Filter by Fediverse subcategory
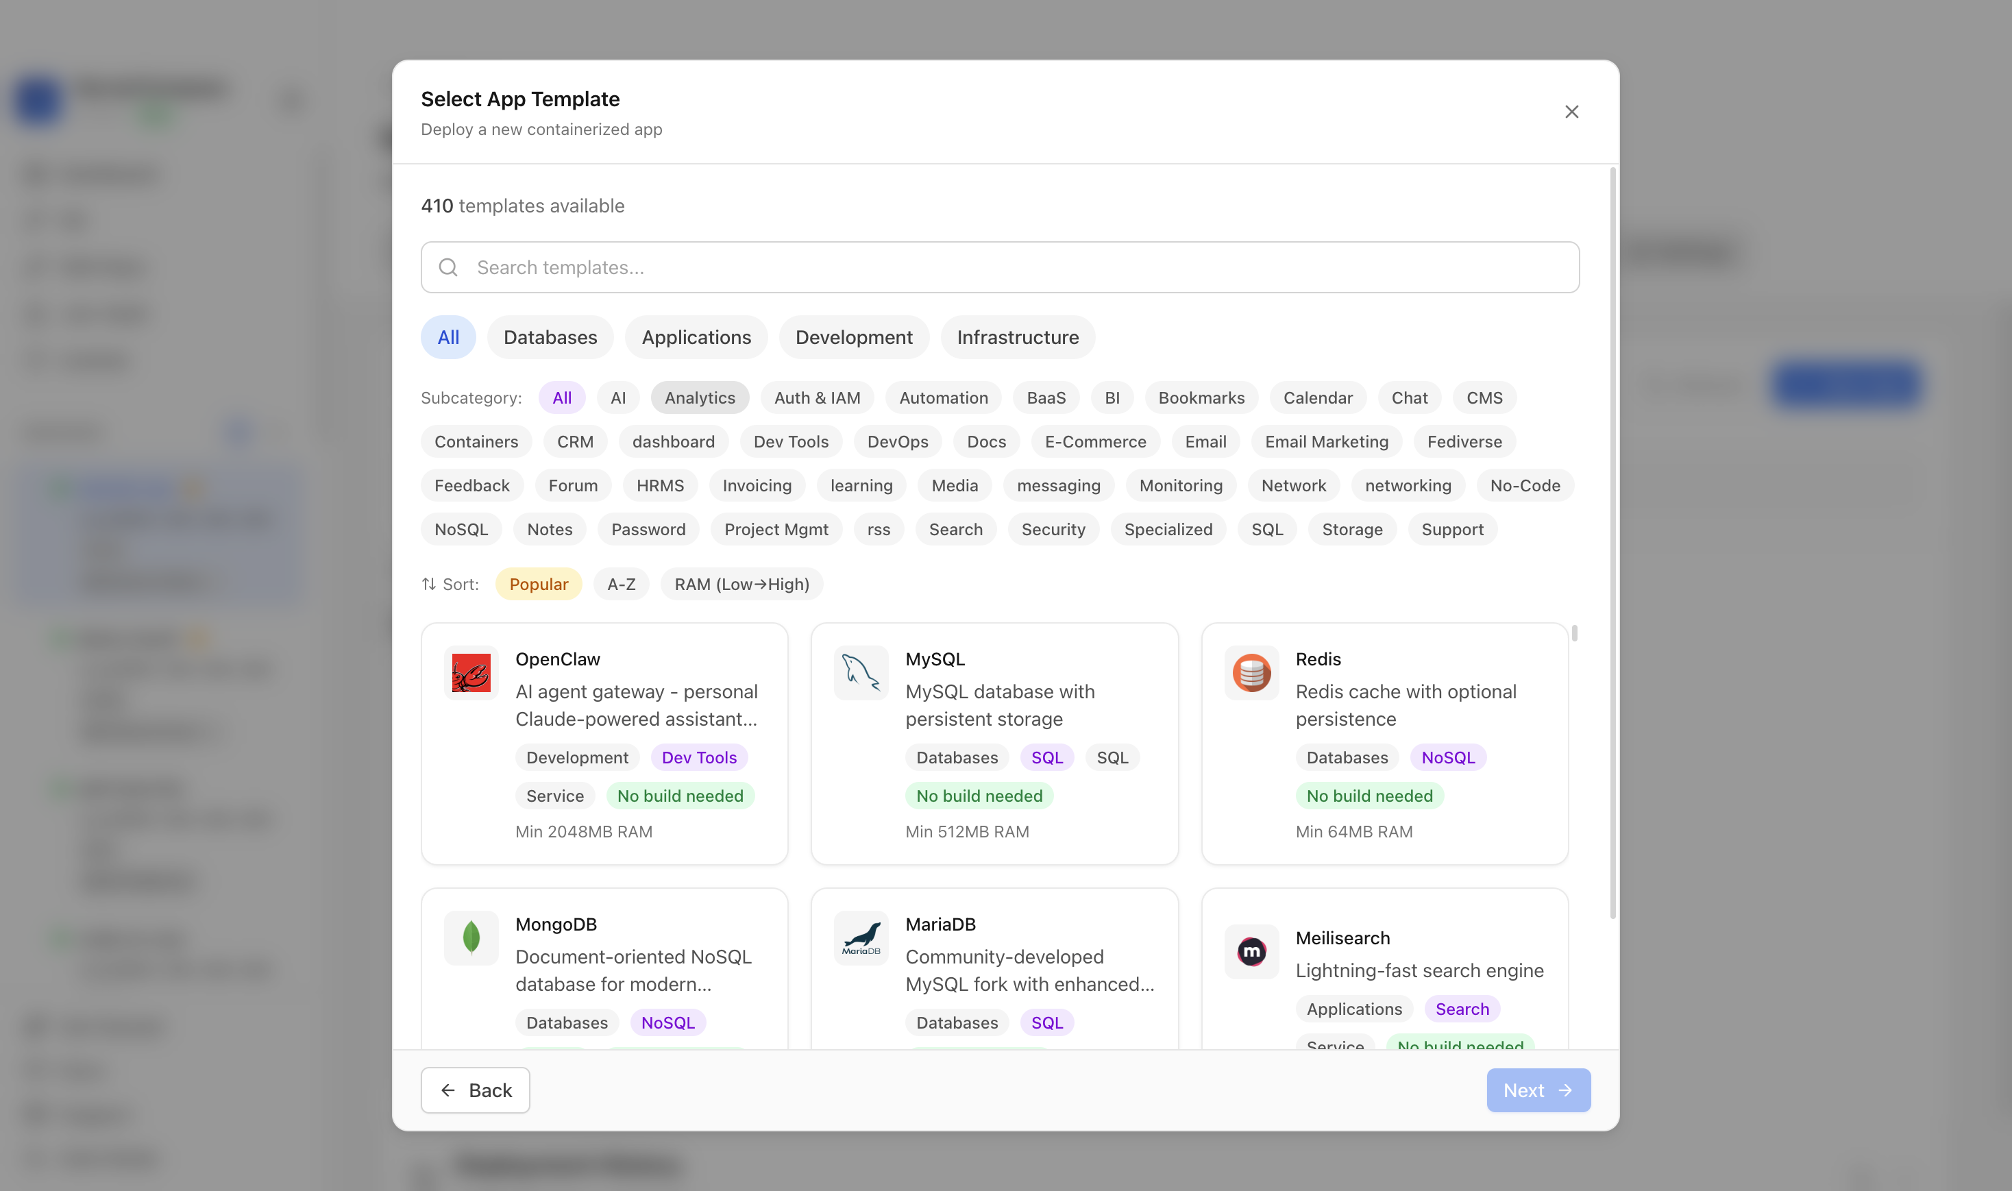The image size is (2012, 1191). tap(1464, 441)
